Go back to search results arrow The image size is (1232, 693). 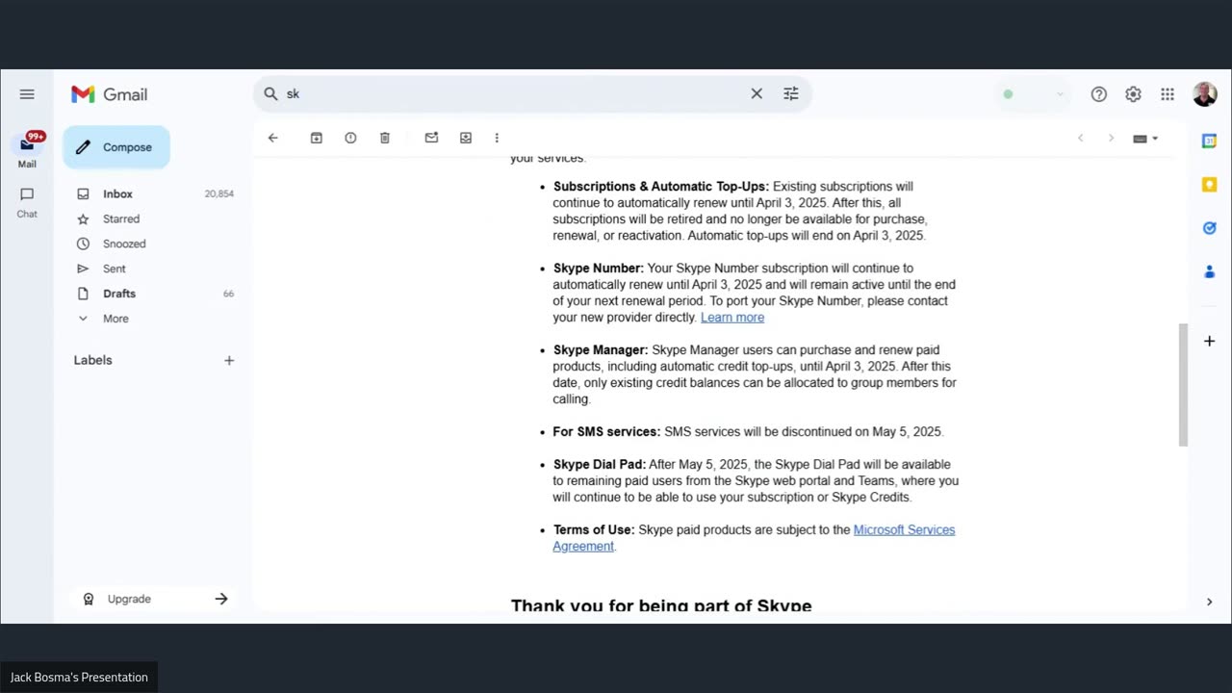272,138
